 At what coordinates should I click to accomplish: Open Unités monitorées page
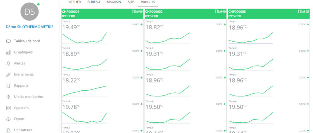click(29, 97)
